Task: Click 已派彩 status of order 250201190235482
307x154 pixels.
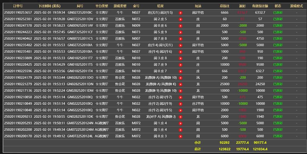Action: coord(278,45)
